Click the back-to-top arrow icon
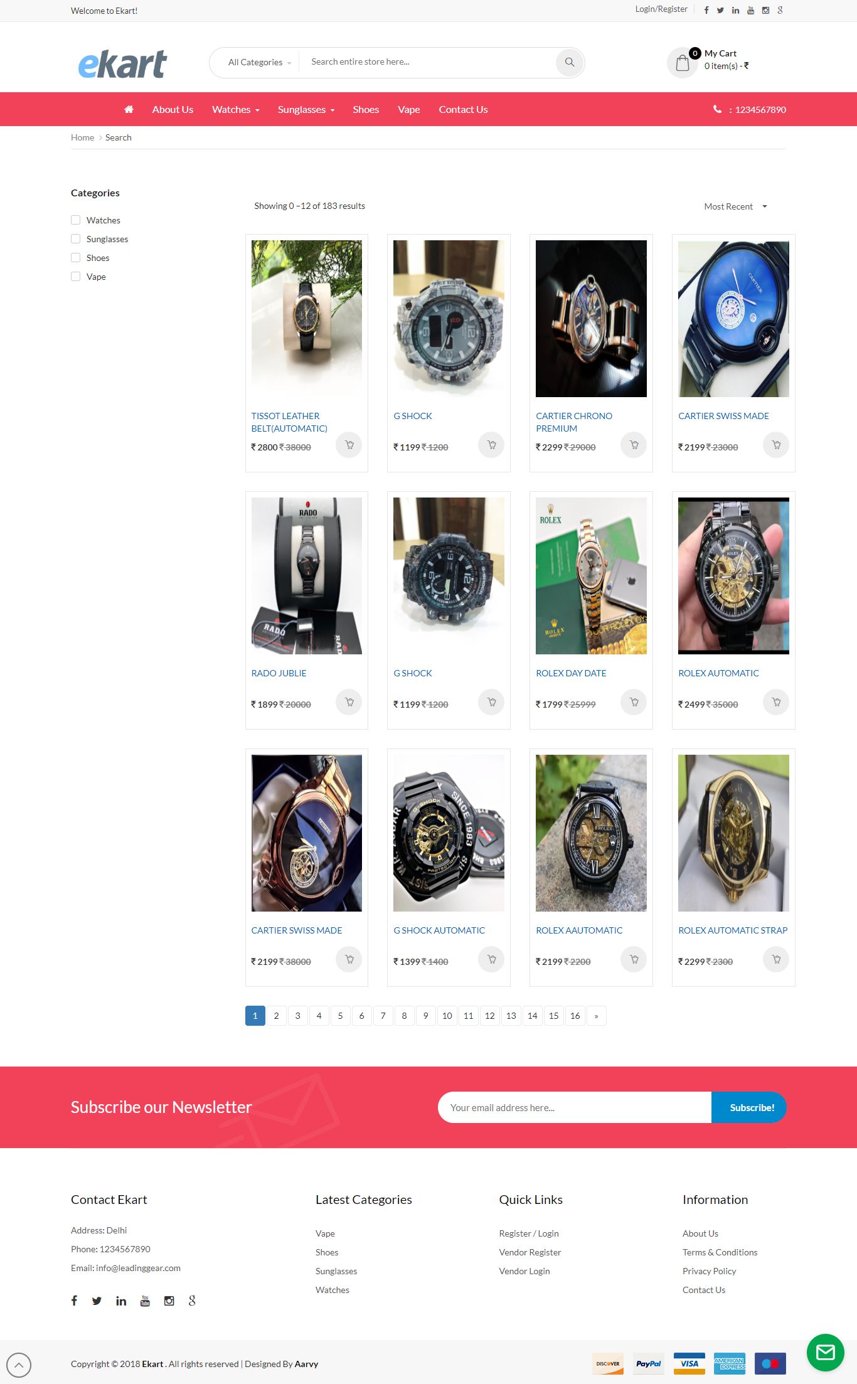Screen dimensions: 857x1384 (x=19, y=1365)
